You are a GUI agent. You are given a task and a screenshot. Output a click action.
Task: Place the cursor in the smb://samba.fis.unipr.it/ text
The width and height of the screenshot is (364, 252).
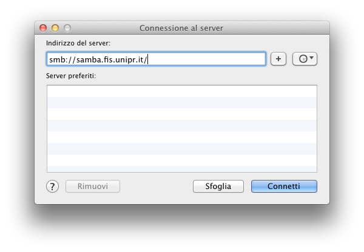click(98, 60)
